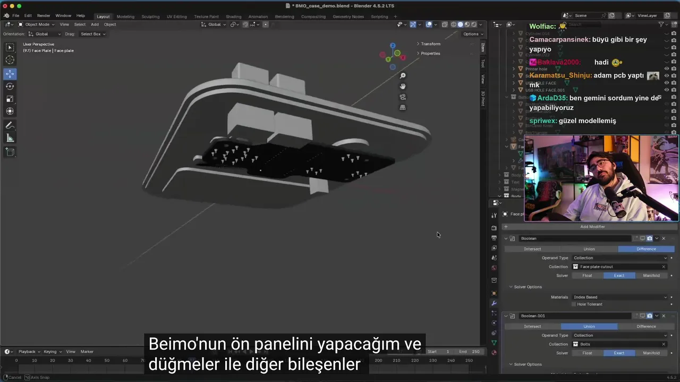Open the File menu
This screenshot has width=680, height=382.
(16, 16)
